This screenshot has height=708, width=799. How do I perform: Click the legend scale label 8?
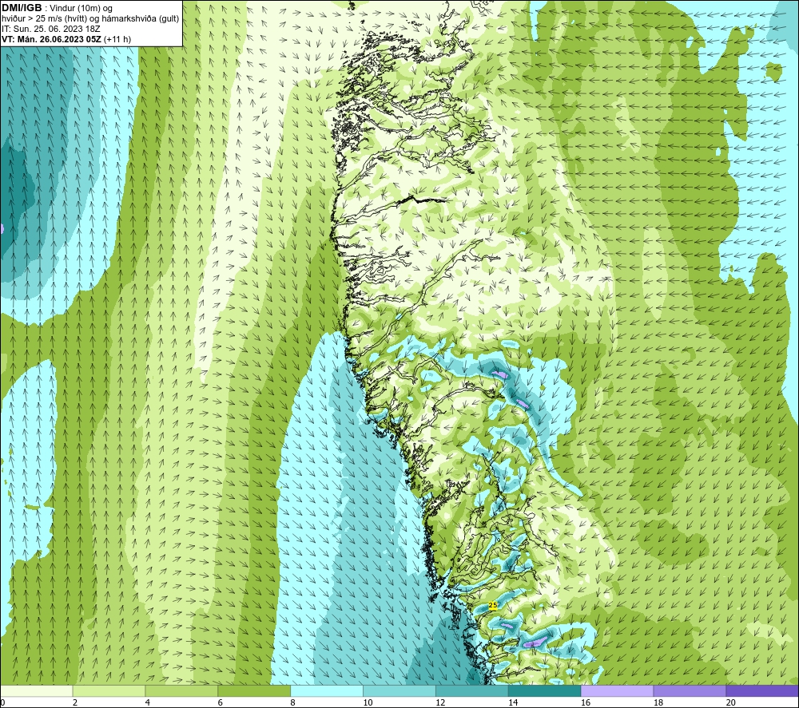(292, 703)
